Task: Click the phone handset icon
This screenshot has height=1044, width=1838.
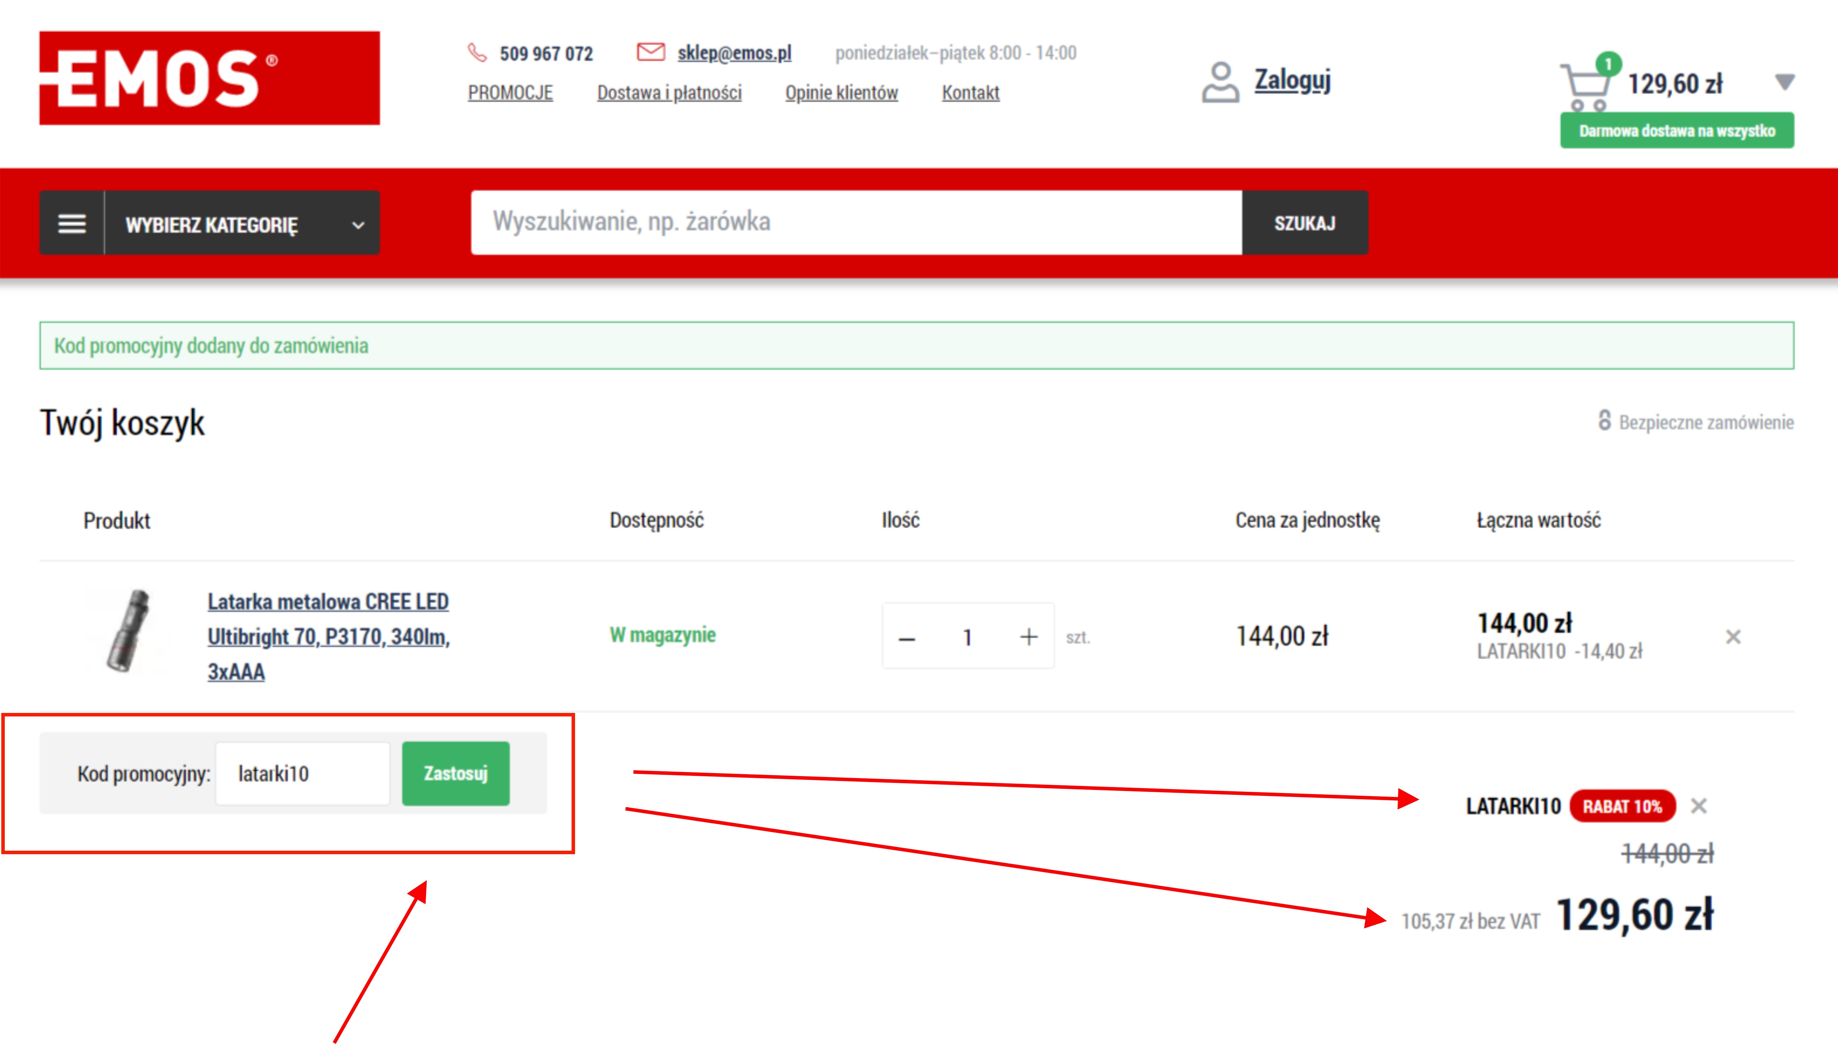Action: (477, 52)
